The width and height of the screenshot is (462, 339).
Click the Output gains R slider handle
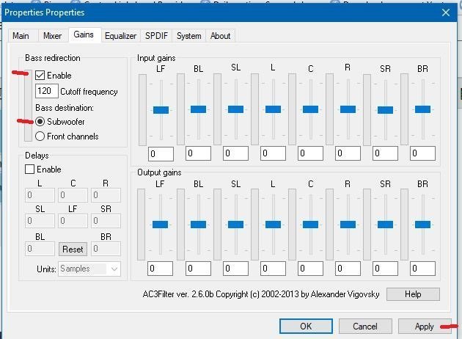click(x=348, y=225)
